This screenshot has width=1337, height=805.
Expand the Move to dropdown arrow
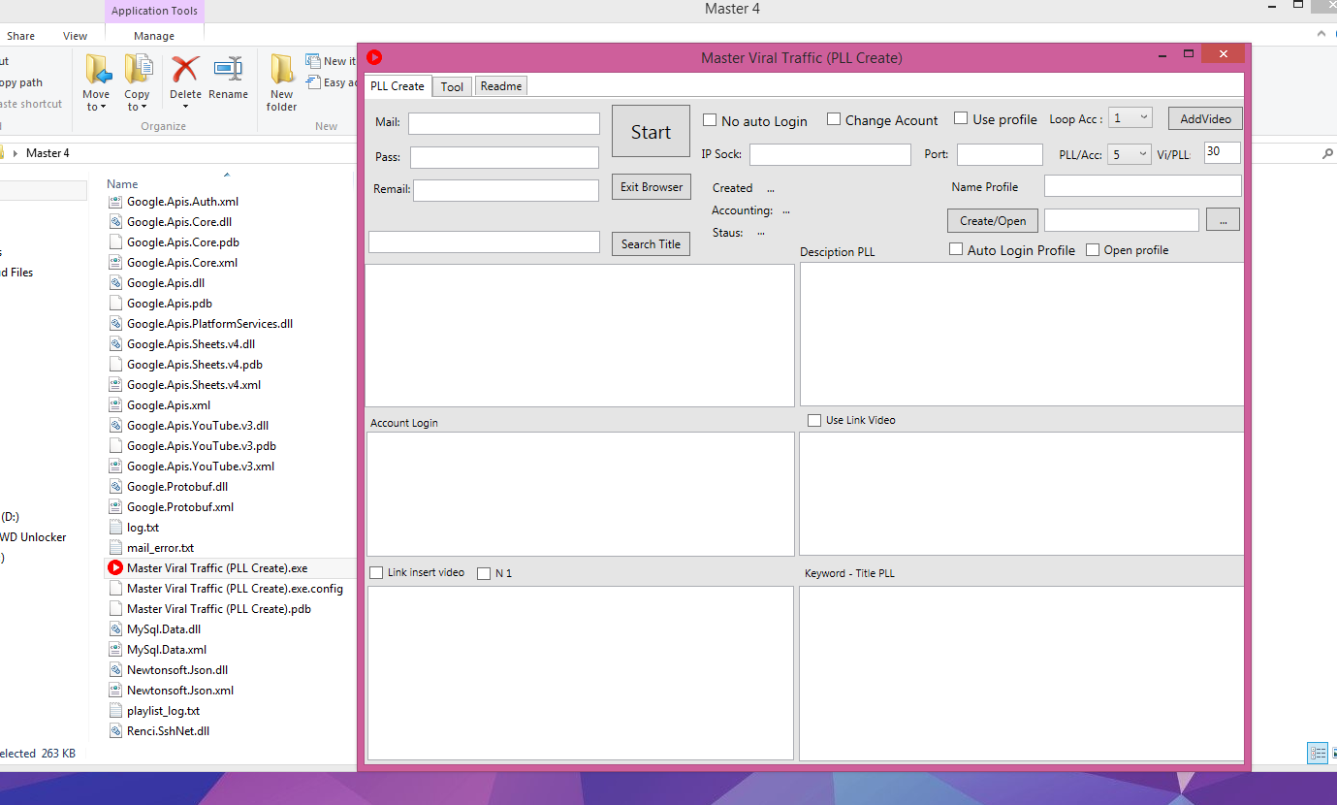coord(103,108)
